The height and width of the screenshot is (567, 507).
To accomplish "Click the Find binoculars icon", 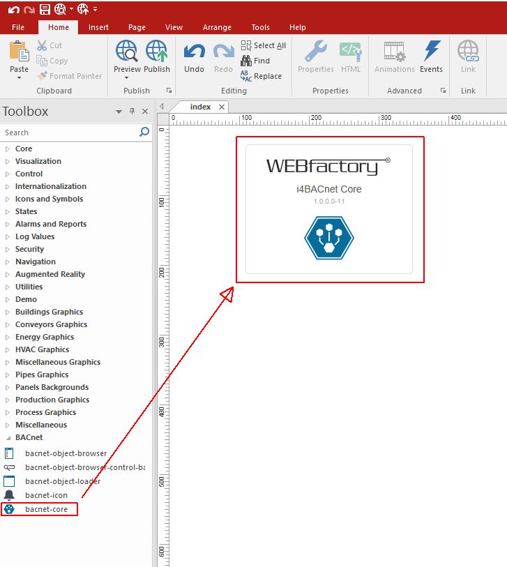I will pyautogui.click(x=246, y=61).
